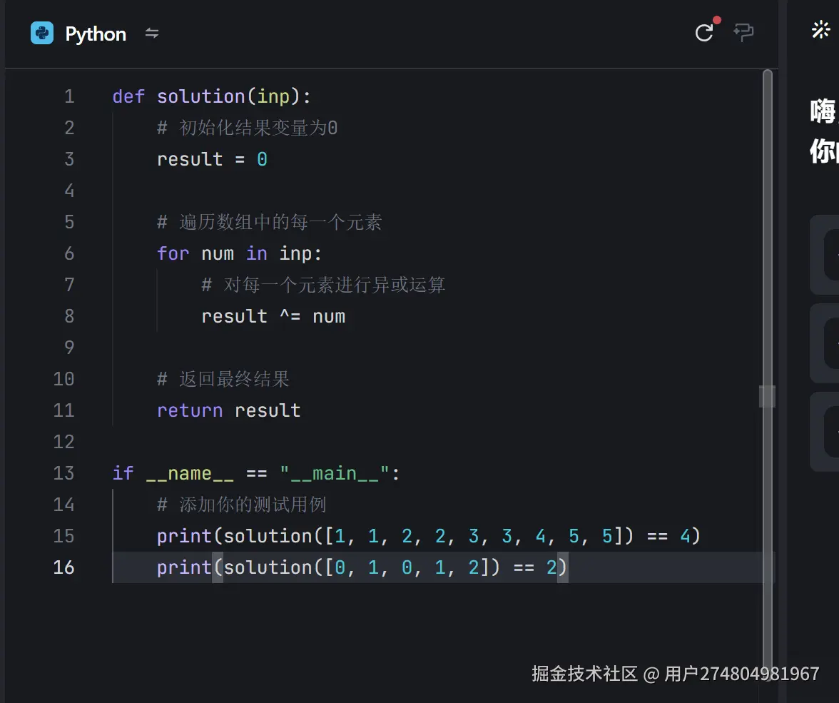This screenshot has height=703, width=839.
Task: Click the print line ending with '== 4)'
Action: click(429, 536)
